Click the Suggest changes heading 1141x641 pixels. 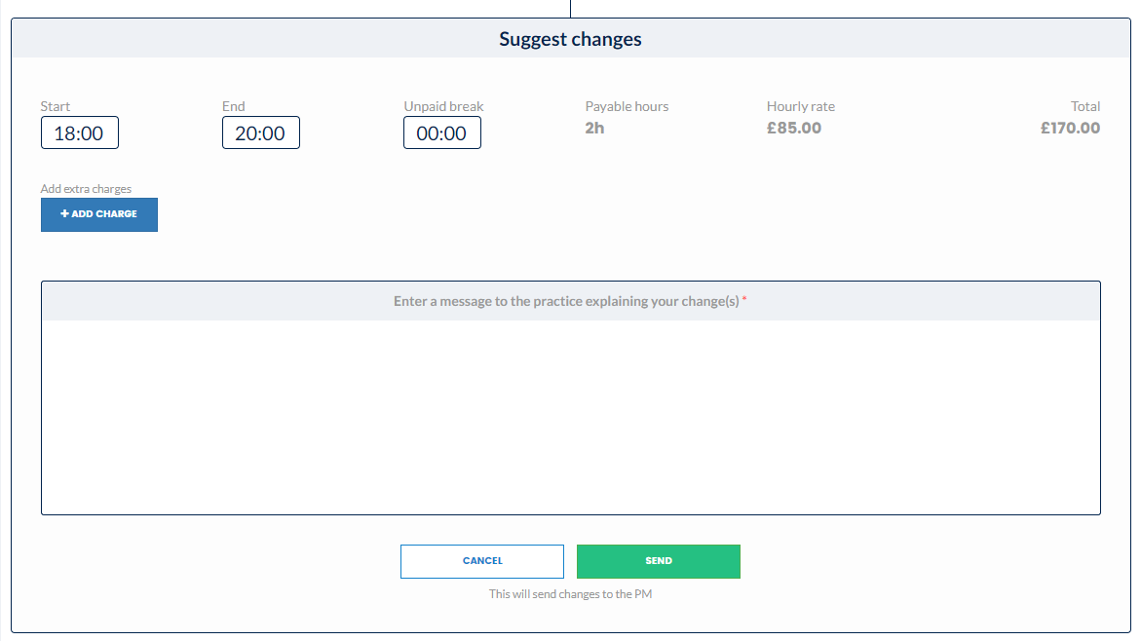coord(571,39)
